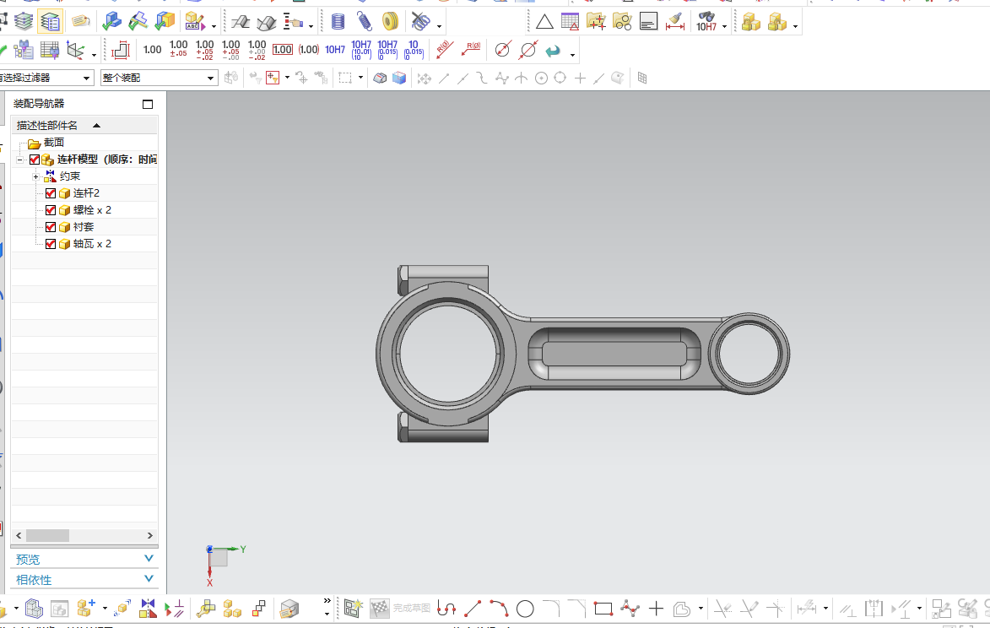Click the red R(Ø) radius dimension icon
990x628 pixels.
pos(445,50)
